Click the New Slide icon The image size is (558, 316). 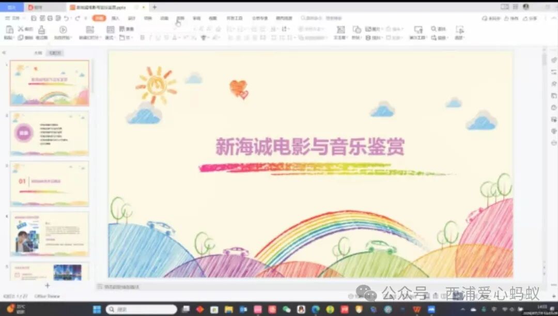tap(90, 30)
